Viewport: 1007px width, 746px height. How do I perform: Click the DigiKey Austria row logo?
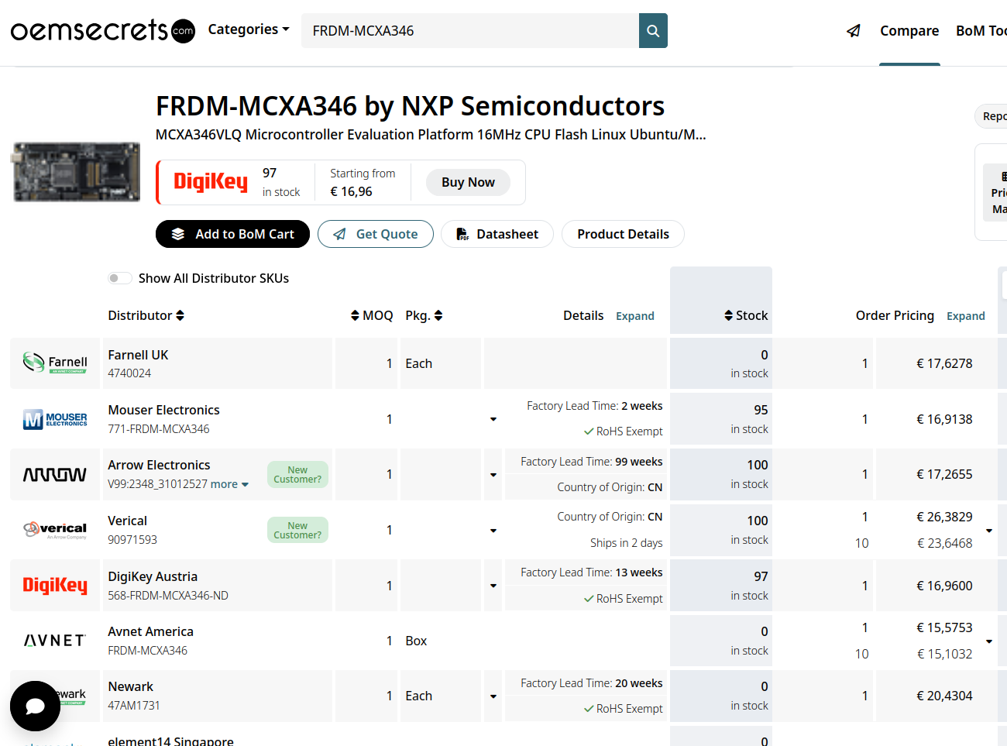pyautogui.click(x=55, y=585)
